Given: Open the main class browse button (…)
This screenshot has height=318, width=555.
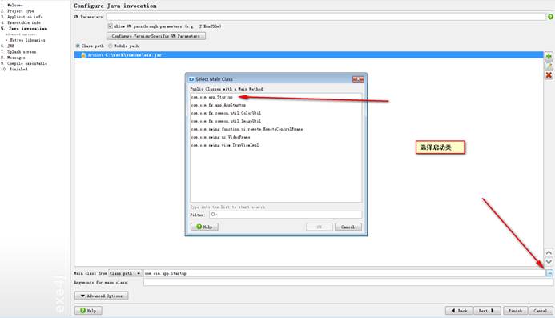Looking at the screenshot, I should tap(549, 273).
